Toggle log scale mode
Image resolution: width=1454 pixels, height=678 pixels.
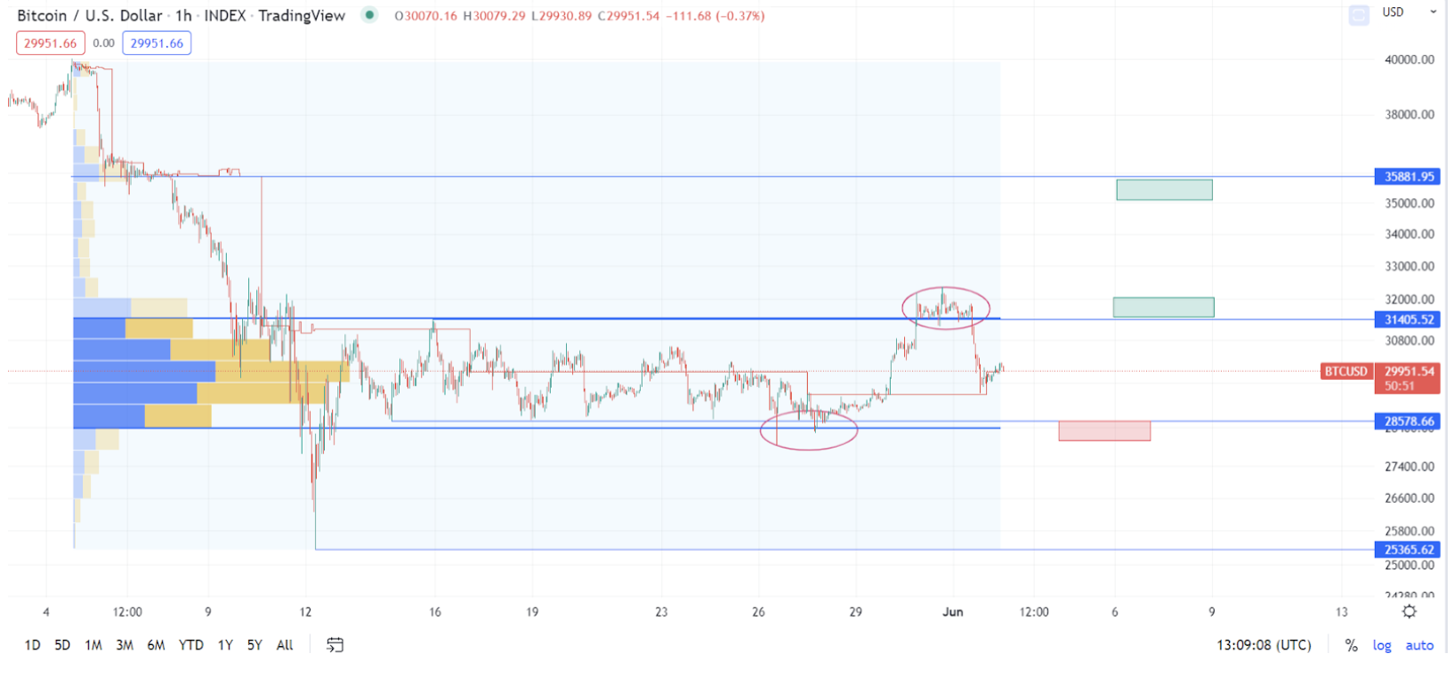1381,645
